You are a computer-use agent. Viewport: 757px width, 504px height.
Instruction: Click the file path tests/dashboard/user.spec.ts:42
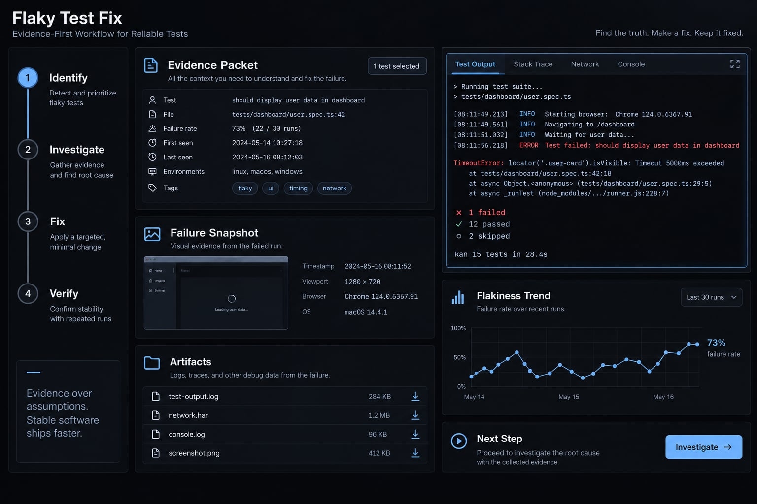coord(288,114)
